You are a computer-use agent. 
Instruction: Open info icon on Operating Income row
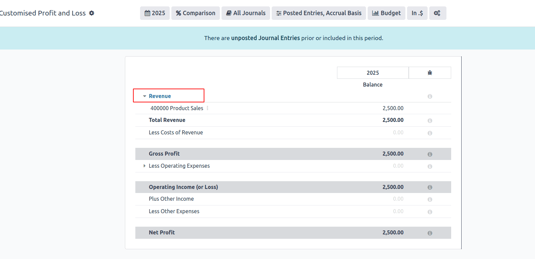(x=430, y=187)
